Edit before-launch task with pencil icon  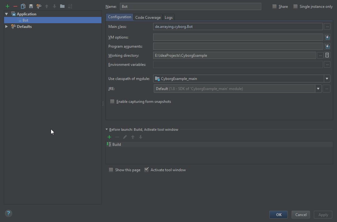point(125,137)
